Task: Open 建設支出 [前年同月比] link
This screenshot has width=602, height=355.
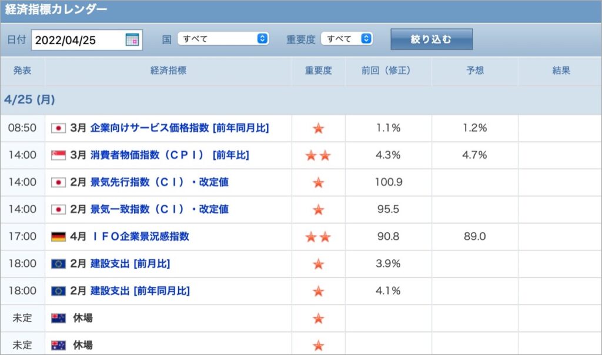Action: coord(140,291)
